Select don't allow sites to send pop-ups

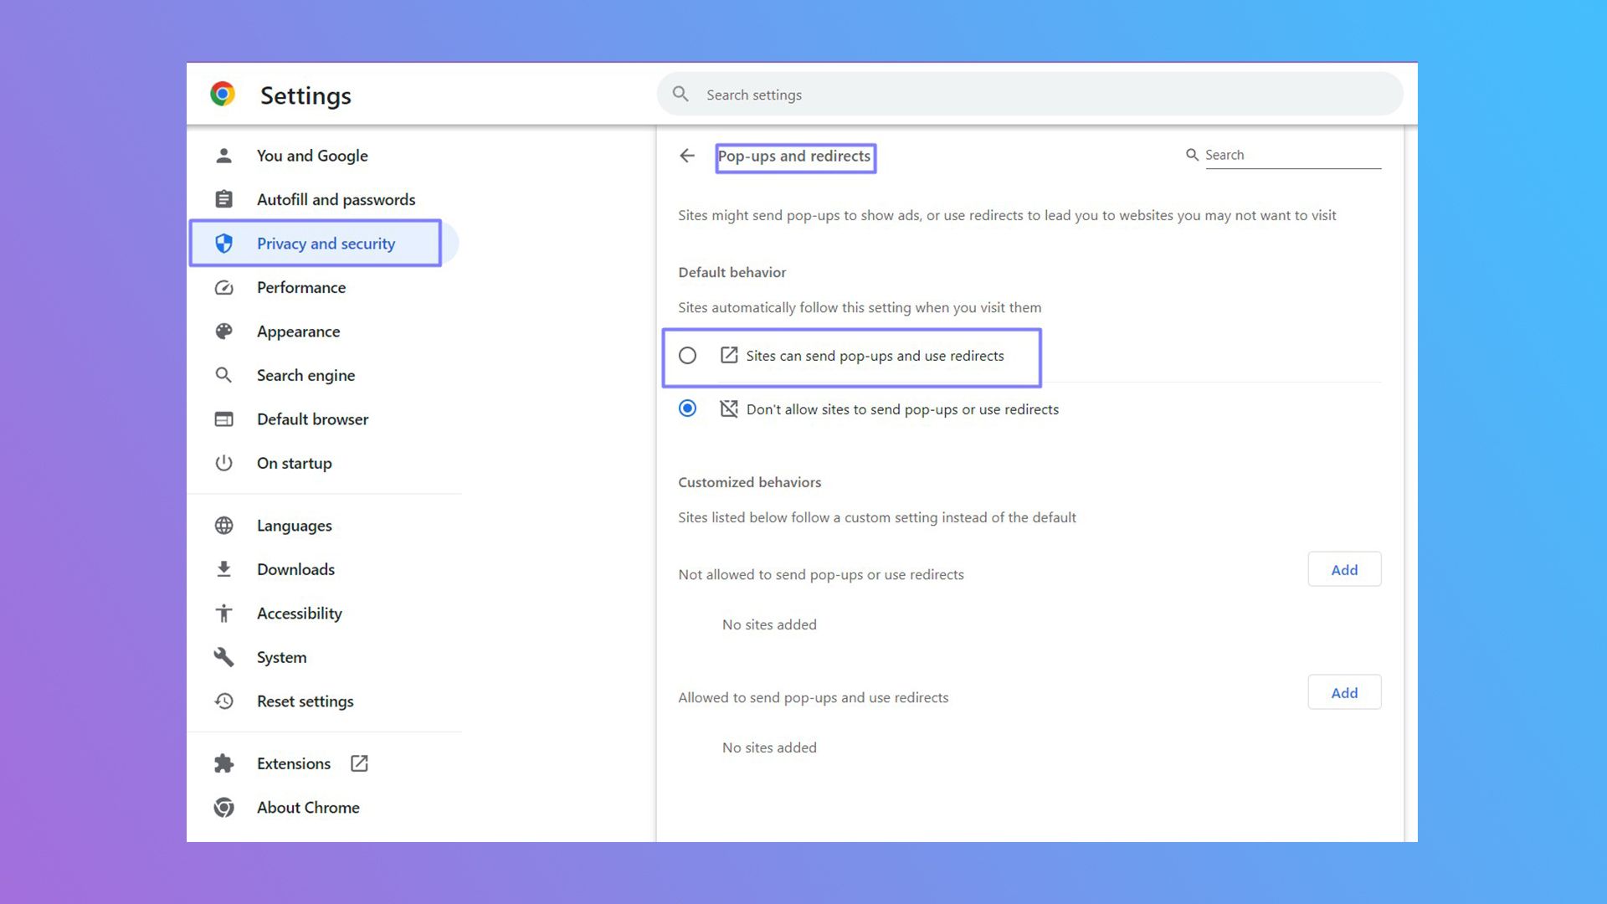click(687, 408)
